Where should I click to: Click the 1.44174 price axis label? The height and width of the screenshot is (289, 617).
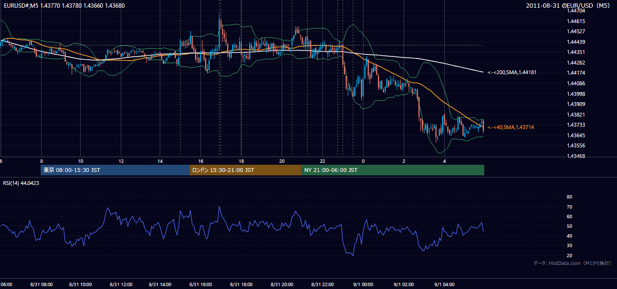point(576,73)
